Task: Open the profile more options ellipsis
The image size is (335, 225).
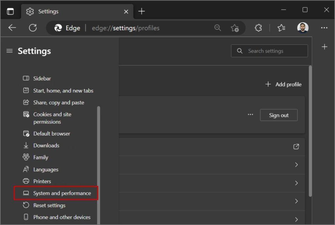Action: (x=250, y=115)
